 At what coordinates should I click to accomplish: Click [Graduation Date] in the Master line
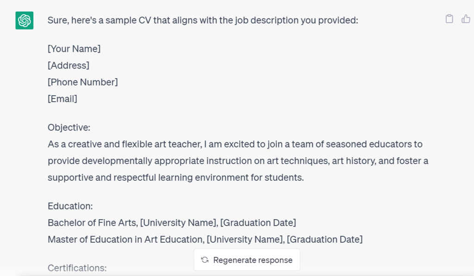click(324, 239)
